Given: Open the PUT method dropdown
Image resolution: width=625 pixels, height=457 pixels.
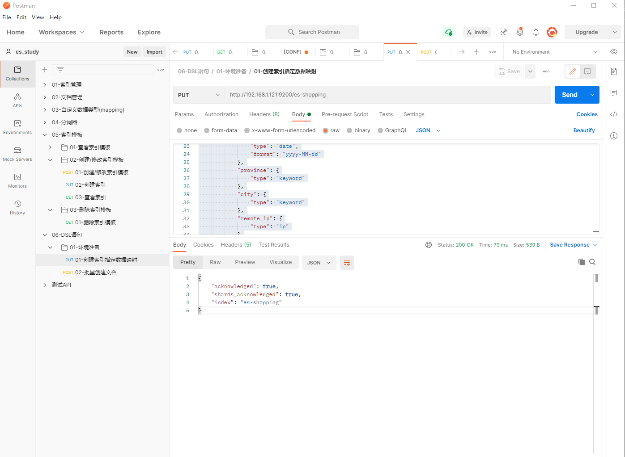Looking at the screenshot, I should [x=199, y=95].
